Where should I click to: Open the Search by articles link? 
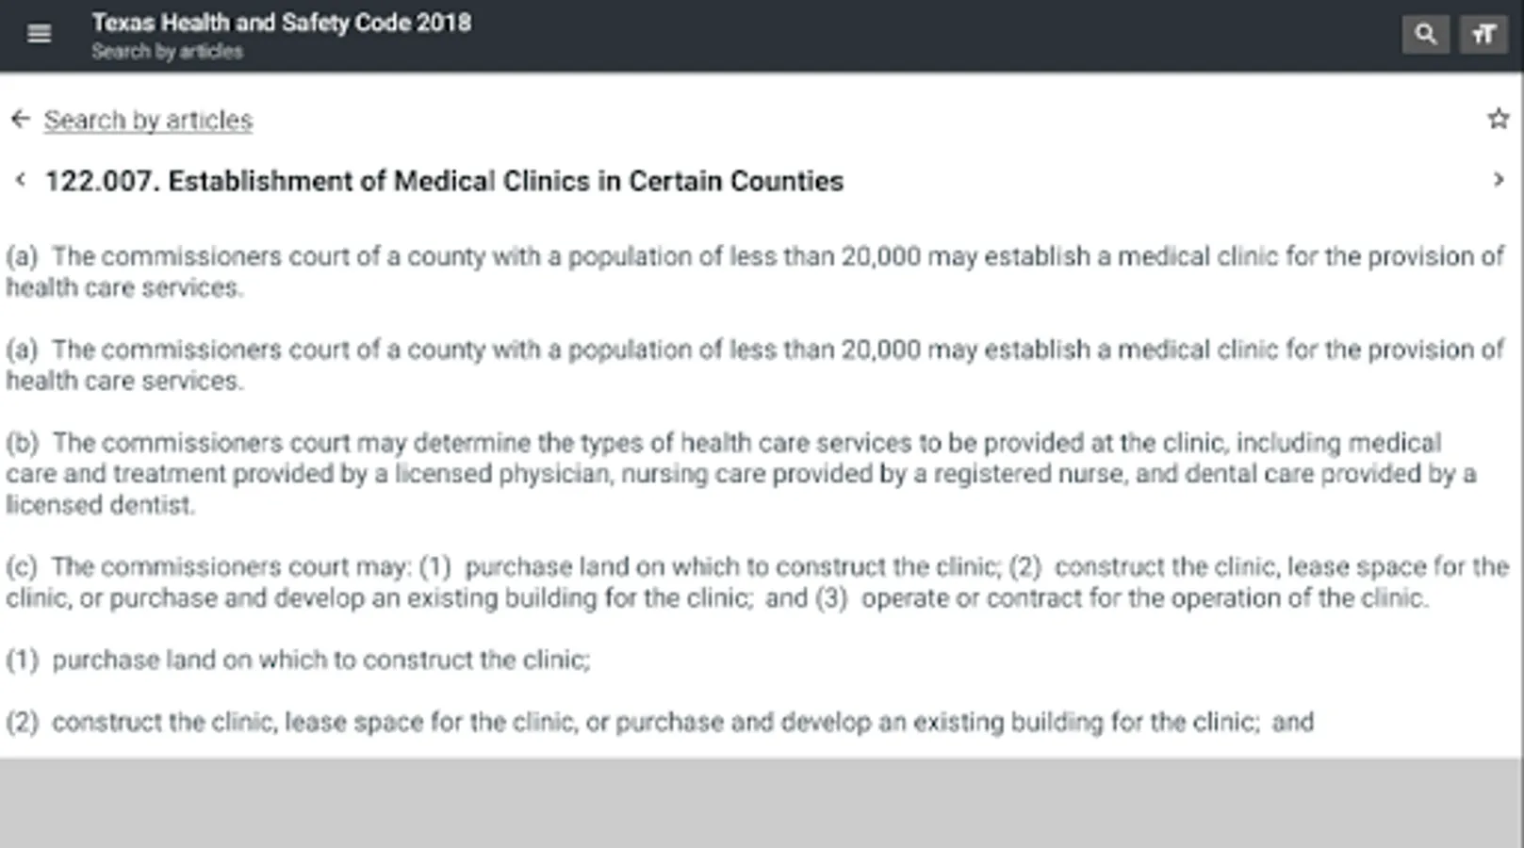pos(148,120)
